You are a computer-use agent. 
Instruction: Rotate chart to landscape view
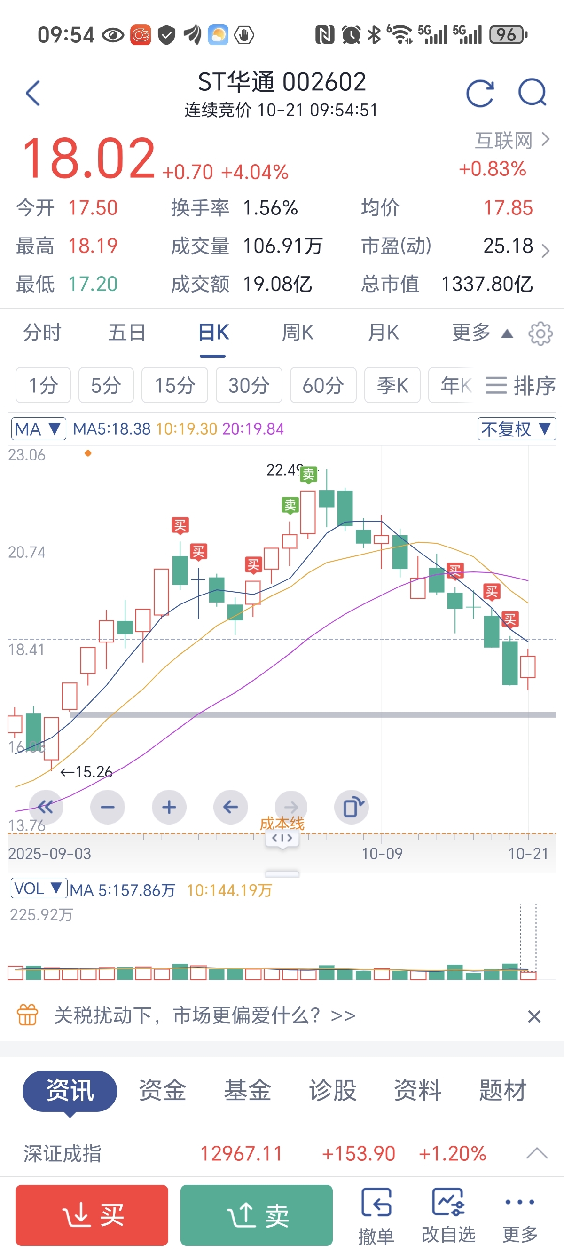click(352, 808)
